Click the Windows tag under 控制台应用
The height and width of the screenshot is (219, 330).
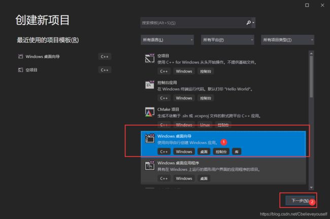click(x=184, y=98)
